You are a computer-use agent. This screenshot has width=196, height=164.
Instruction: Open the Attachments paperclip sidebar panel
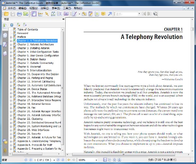point(5,151)
